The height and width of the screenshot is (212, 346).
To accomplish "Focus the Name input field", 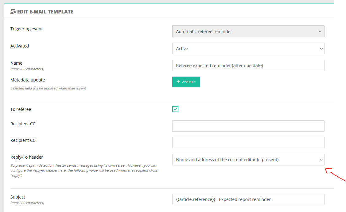I will [248, 66].
